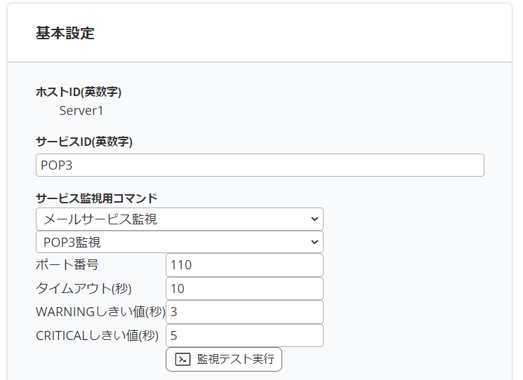This screenshot has width=523, height=380.
Task: Click the WARNINGしきい値(秒) label
Action: 100,312
